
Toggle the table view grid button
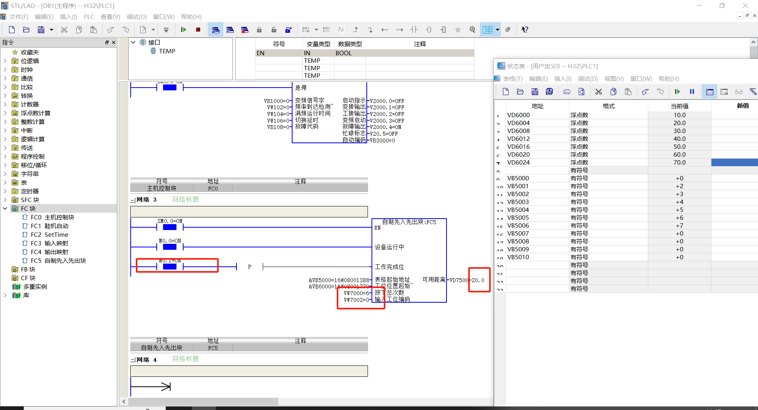(488, 30)
